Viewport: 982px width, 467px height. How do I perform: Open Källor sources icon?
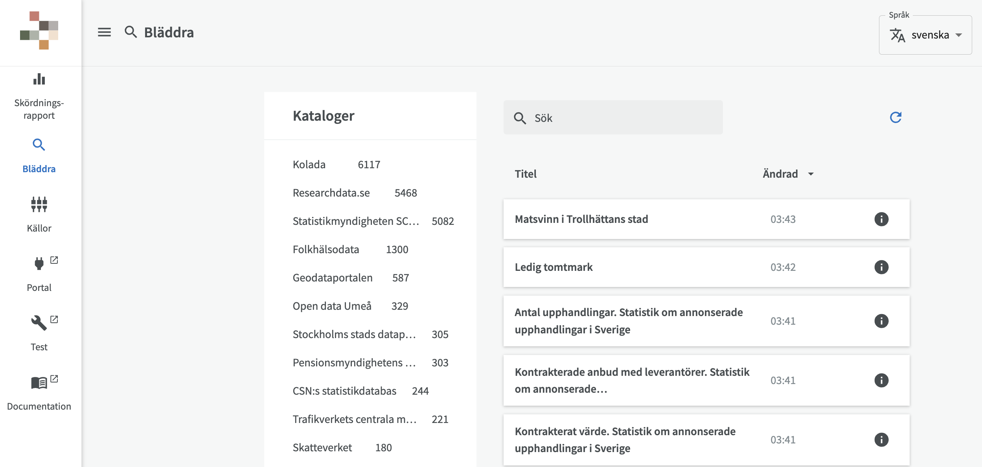(x=39, y=204)
